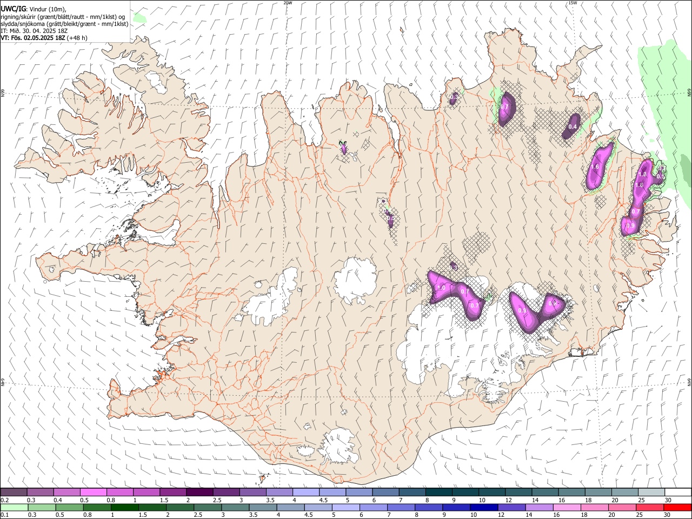The height and width of the screenshot is (519, 692).
Task: Click the '(+48 h)' forecast offset
Action: point(78,38)
